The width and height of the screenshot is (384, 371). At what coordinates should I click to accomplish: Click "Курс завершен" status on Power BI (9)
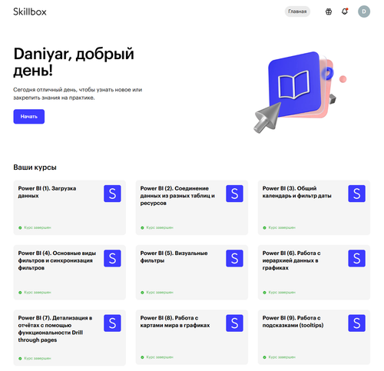point(279,357)
